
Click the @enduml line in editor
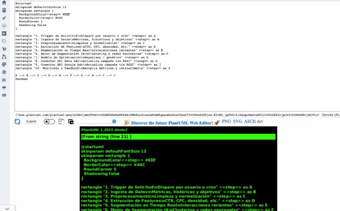click(x=22, y=79)
